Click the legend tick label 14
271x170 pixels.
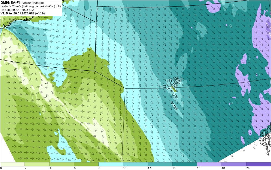pyautogui.click(x=174, y=168)
